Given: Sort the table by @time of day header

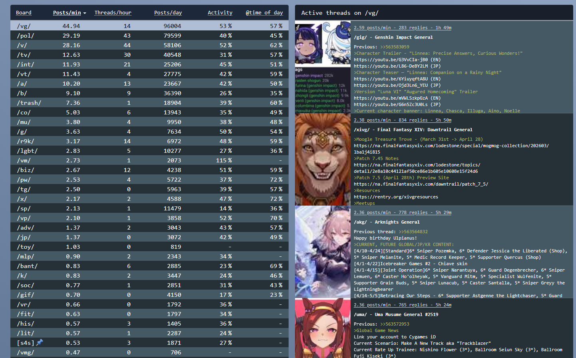Looking at the screenshot, I should point(264,13).
